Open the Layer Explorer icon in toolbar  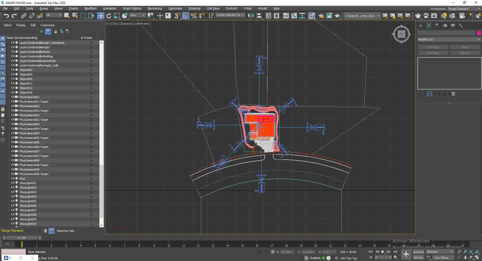277,16
